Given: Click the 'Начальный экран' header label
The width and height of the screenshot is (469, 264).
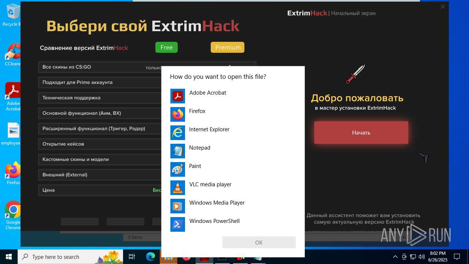Looking at the screenshot, I should pos(353,13).
